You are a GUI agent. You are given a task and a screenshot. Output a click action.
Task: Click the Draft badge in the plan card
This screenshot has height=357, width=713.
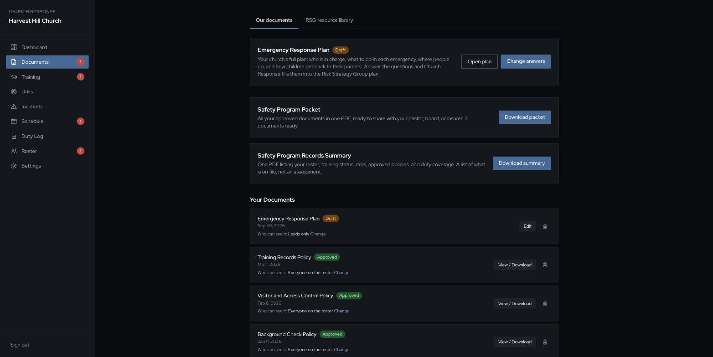(x=341, y=50)
